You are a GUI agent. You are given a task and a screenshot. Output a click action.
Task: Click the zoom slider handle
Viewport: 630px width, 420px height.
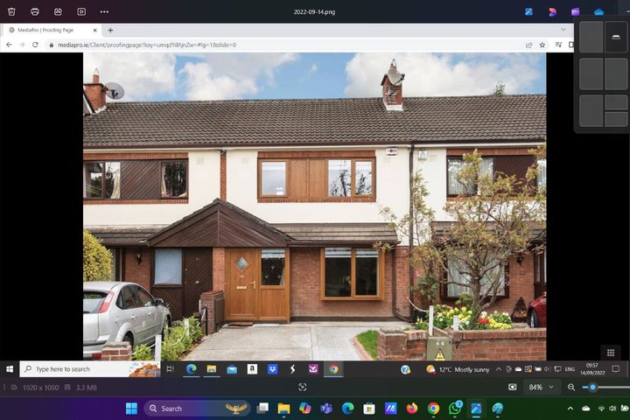[592, 387]
